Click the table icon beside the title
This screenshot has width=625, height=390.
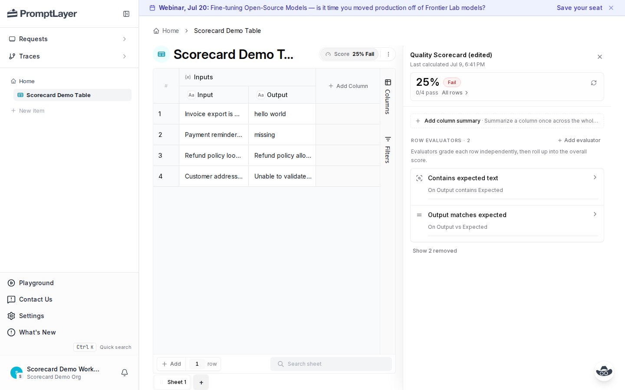(x=161, y=54)
